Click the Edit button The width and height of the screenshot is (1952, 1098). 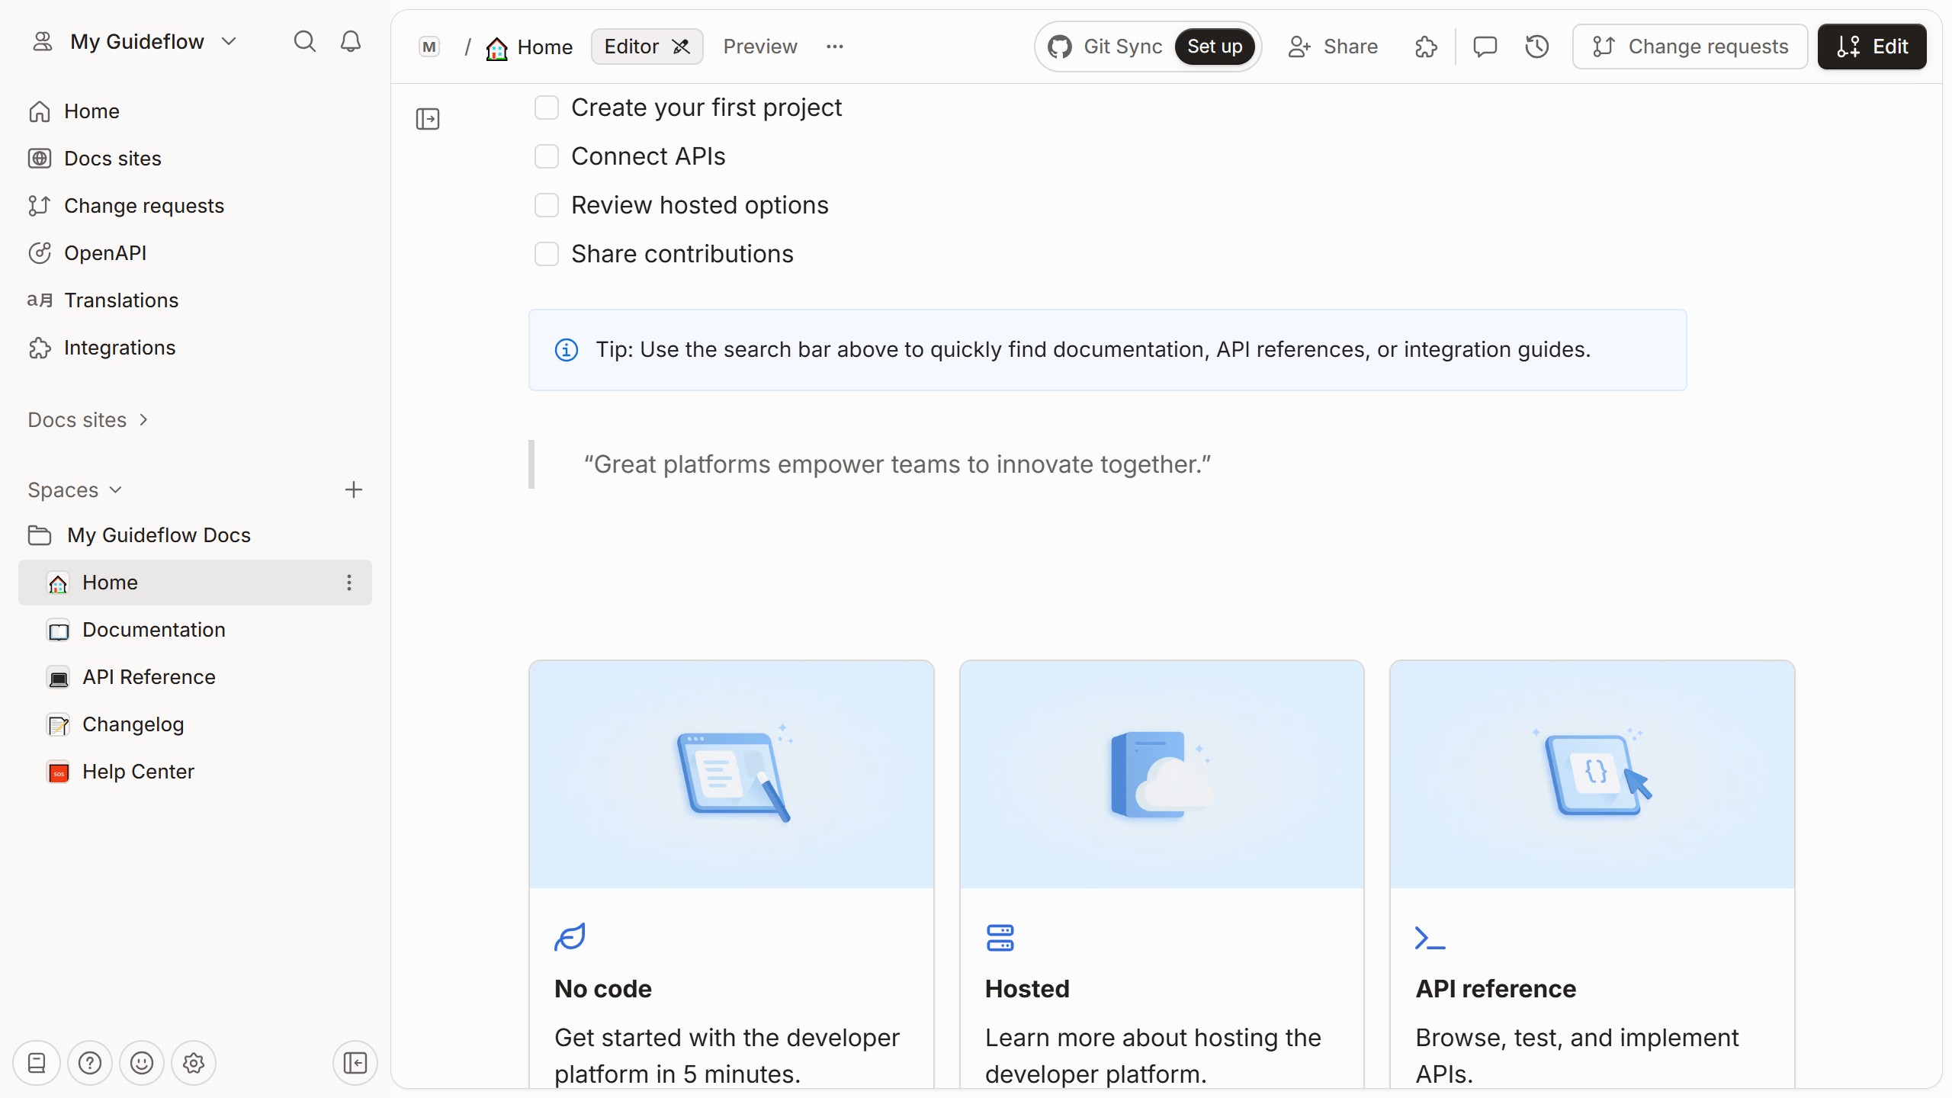1872,47
